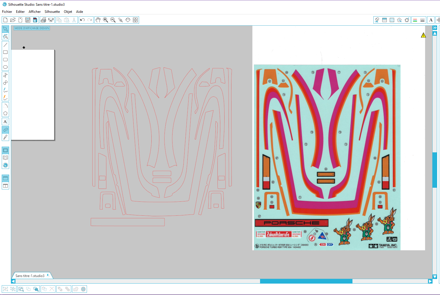
Task: Open the Fichier menu
Action: point(7,12)
